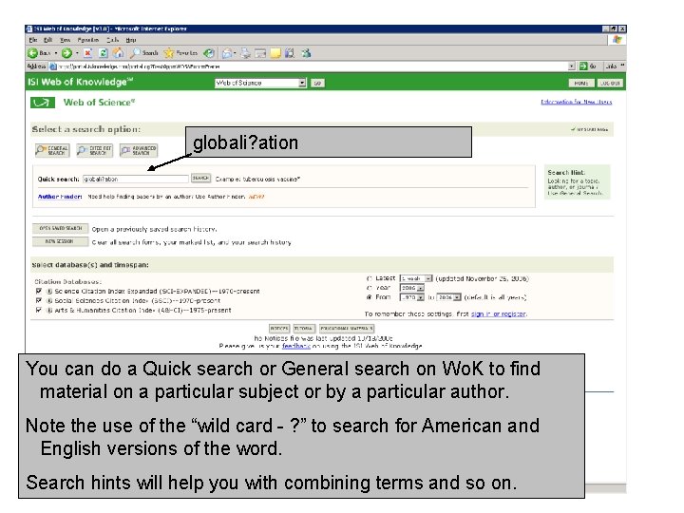Open the address bar history dropdown
The image size is (684, 513).
pos(572,66)
